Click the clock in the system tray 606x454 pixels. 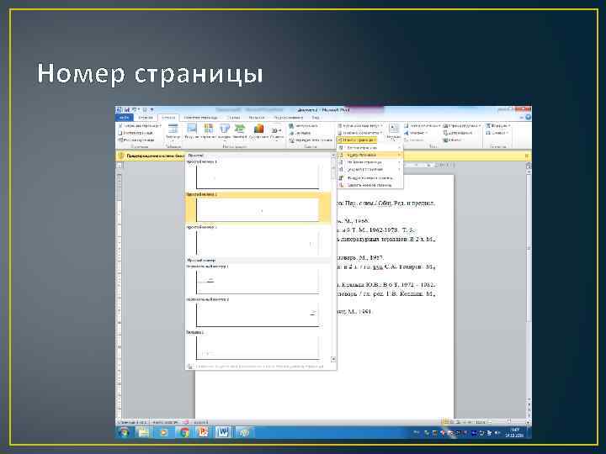[x=514, y=432]
